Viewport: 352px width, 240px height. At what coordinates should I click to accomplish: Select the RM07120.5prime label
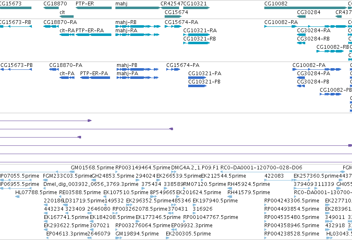tap(205, 184)
